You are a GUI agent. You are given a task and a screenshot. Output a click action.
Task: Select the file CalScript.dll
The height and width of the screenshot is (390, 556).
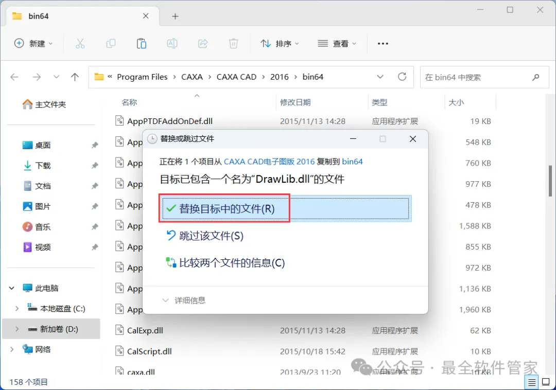pyautogui.click(x=149, y=351)
